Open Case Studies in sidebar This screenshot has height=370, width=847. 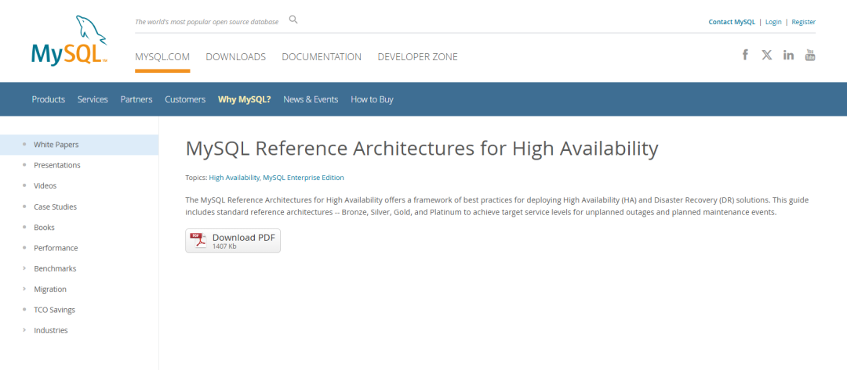tap(55, 207)
